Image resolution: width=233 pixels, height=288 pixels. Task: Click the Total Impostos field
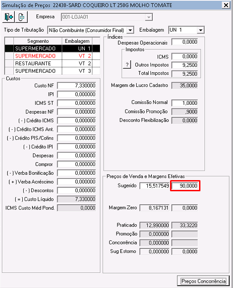click(x=185, y=74)
